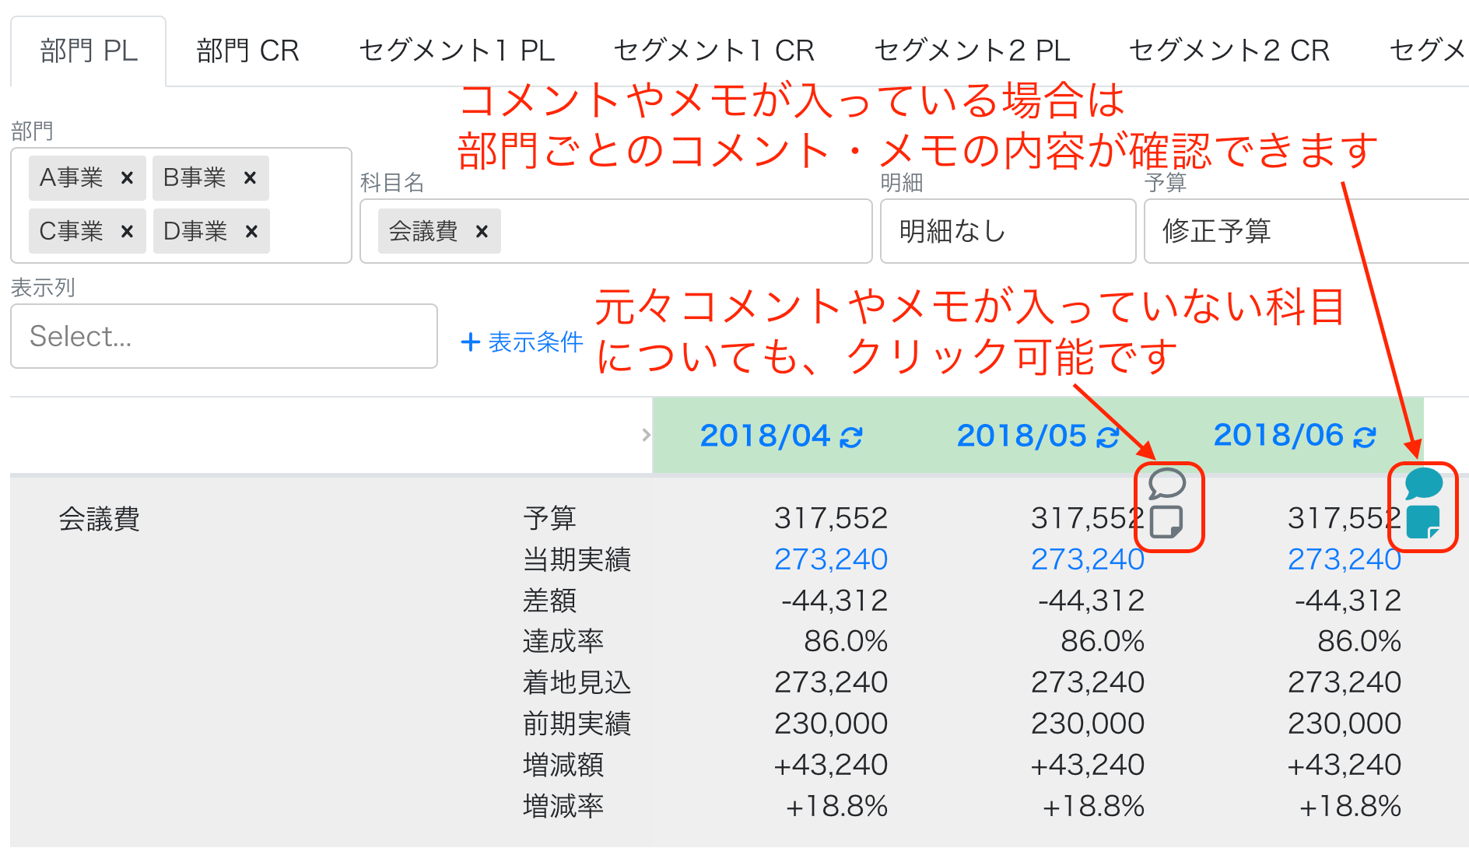Remove the A事業 department tag
Viewport: 1469px width, 862px height.
127,178
